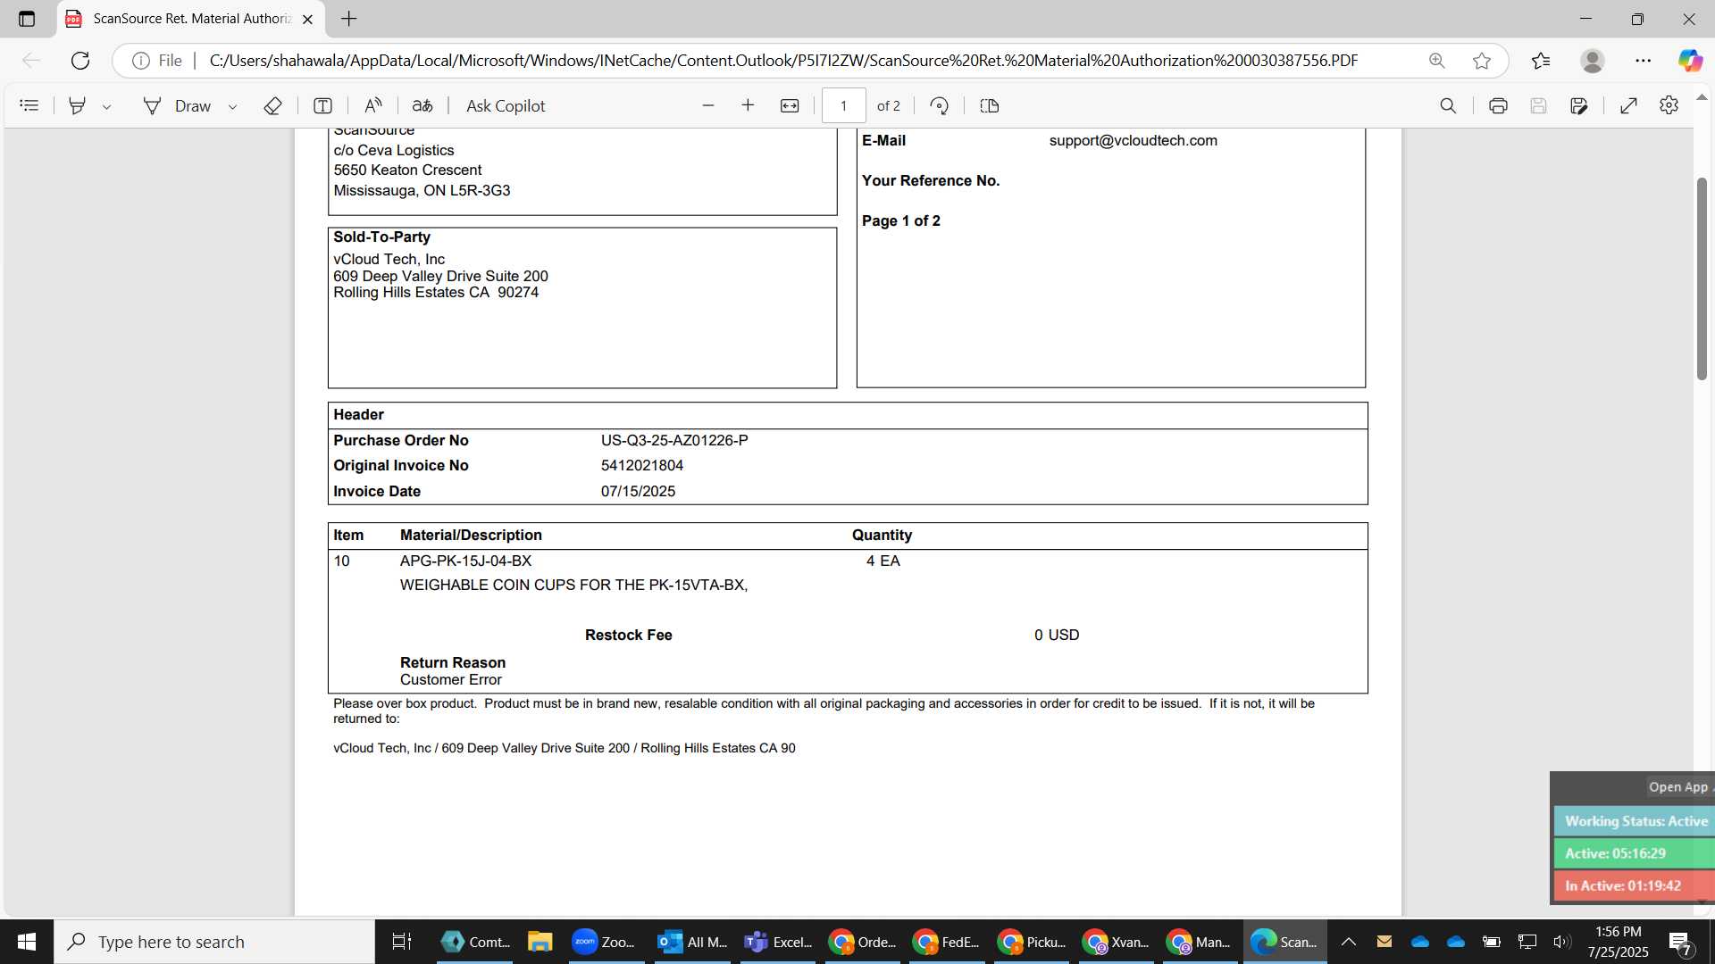Select the ScanSource Ret. Material Authorization tab
Screen dimensions: 1715x964
[191, 19]
